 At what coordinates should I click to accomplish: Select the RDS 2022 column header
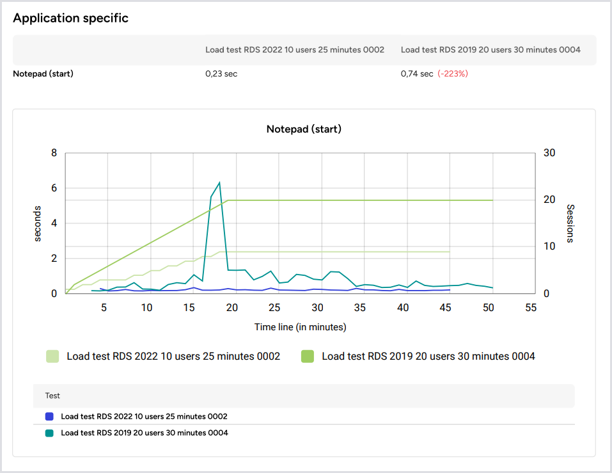294,49
